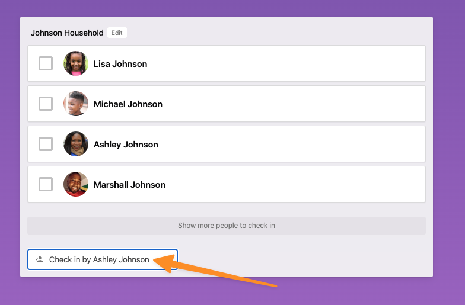Screen dimensions: 465x305
Task: Check the box next to Michael Johnson
Action: tap(46, 104)
